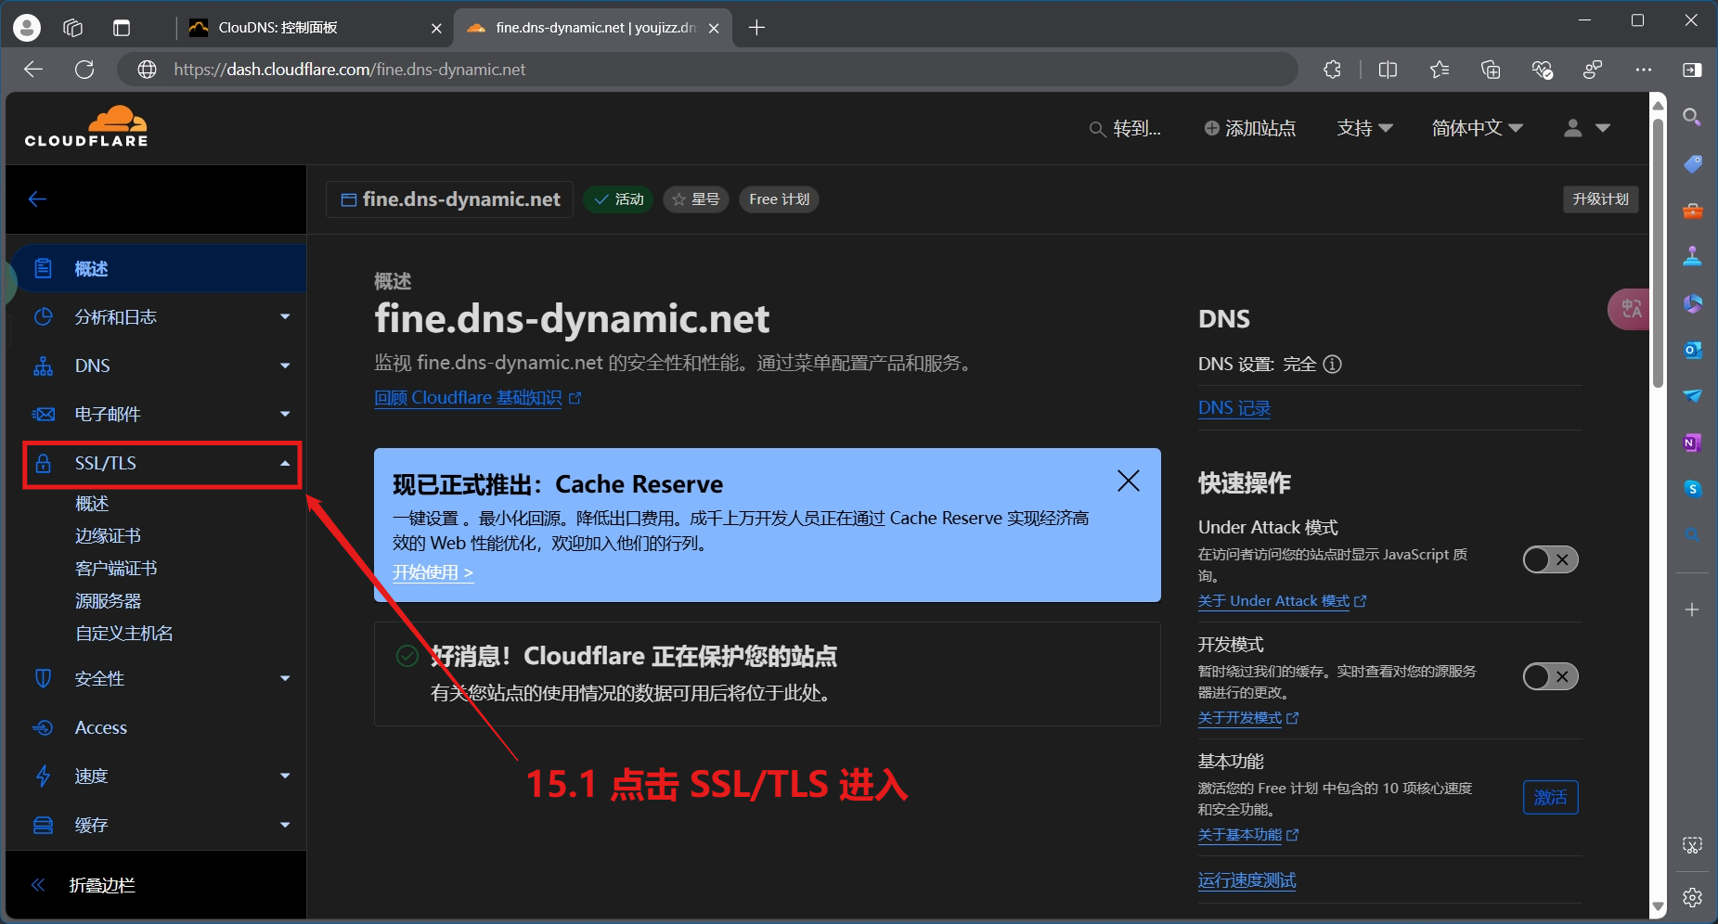Click the browser back arrow

point(33,70)
